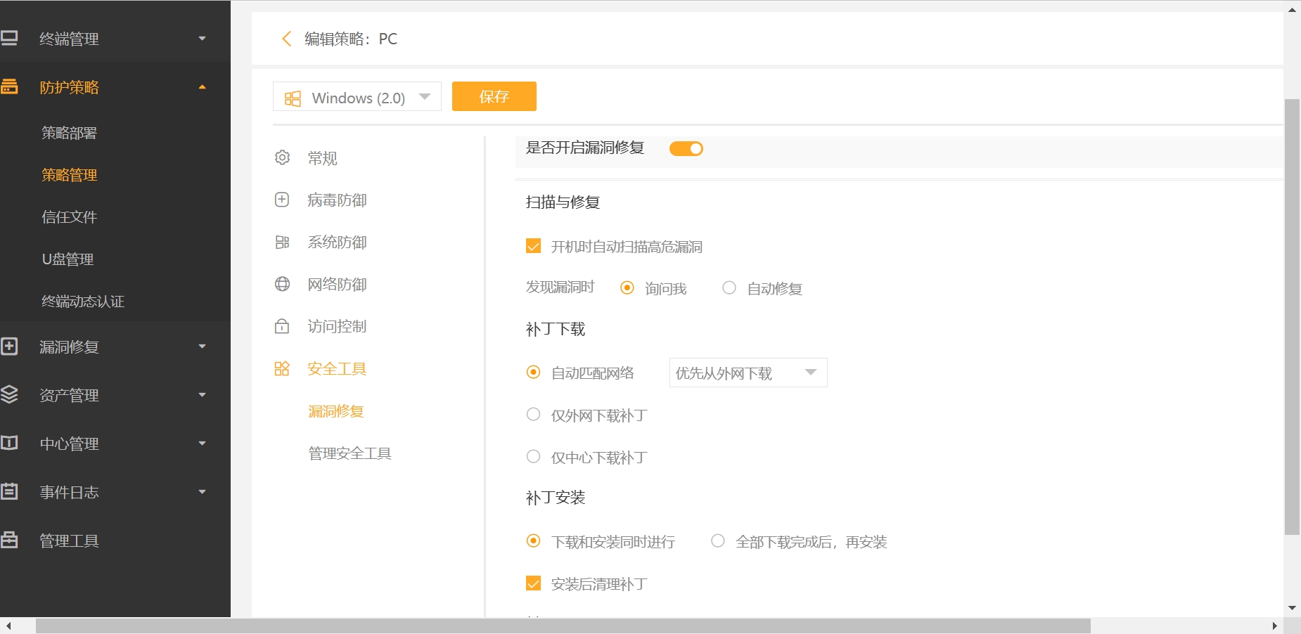Click the 终端管理 monitor icon
Screen dimensions: 1301x634
[x=9, y=38]
